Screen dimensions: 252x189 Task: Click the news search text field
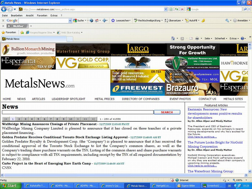tap(78, 112)
